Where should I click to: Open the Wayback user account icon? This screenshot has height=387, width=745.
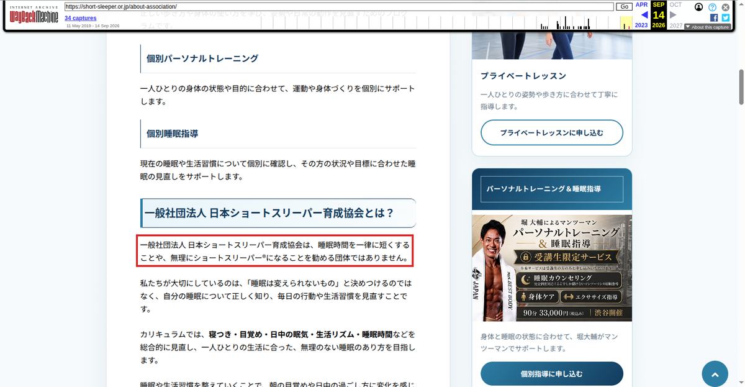(699, 7)
